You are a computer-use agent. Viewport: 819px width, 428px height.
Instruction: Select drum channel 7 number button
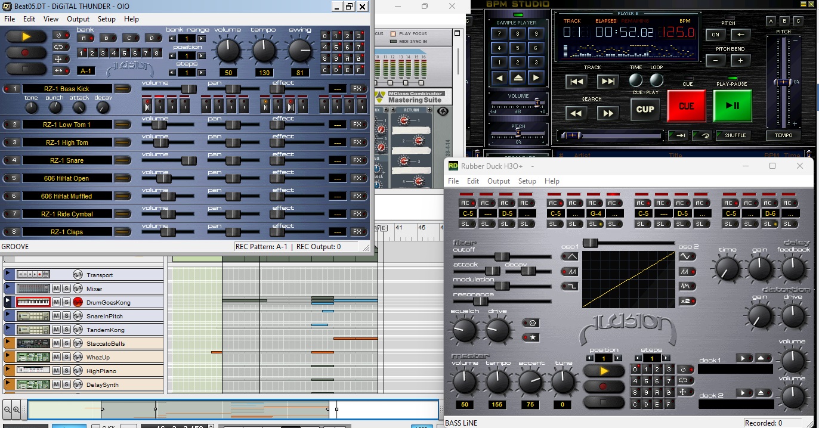pyautogui.click(x=12, y=214)
